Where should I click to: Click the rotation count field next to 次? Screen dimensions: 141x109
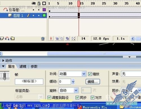point(86,90)
